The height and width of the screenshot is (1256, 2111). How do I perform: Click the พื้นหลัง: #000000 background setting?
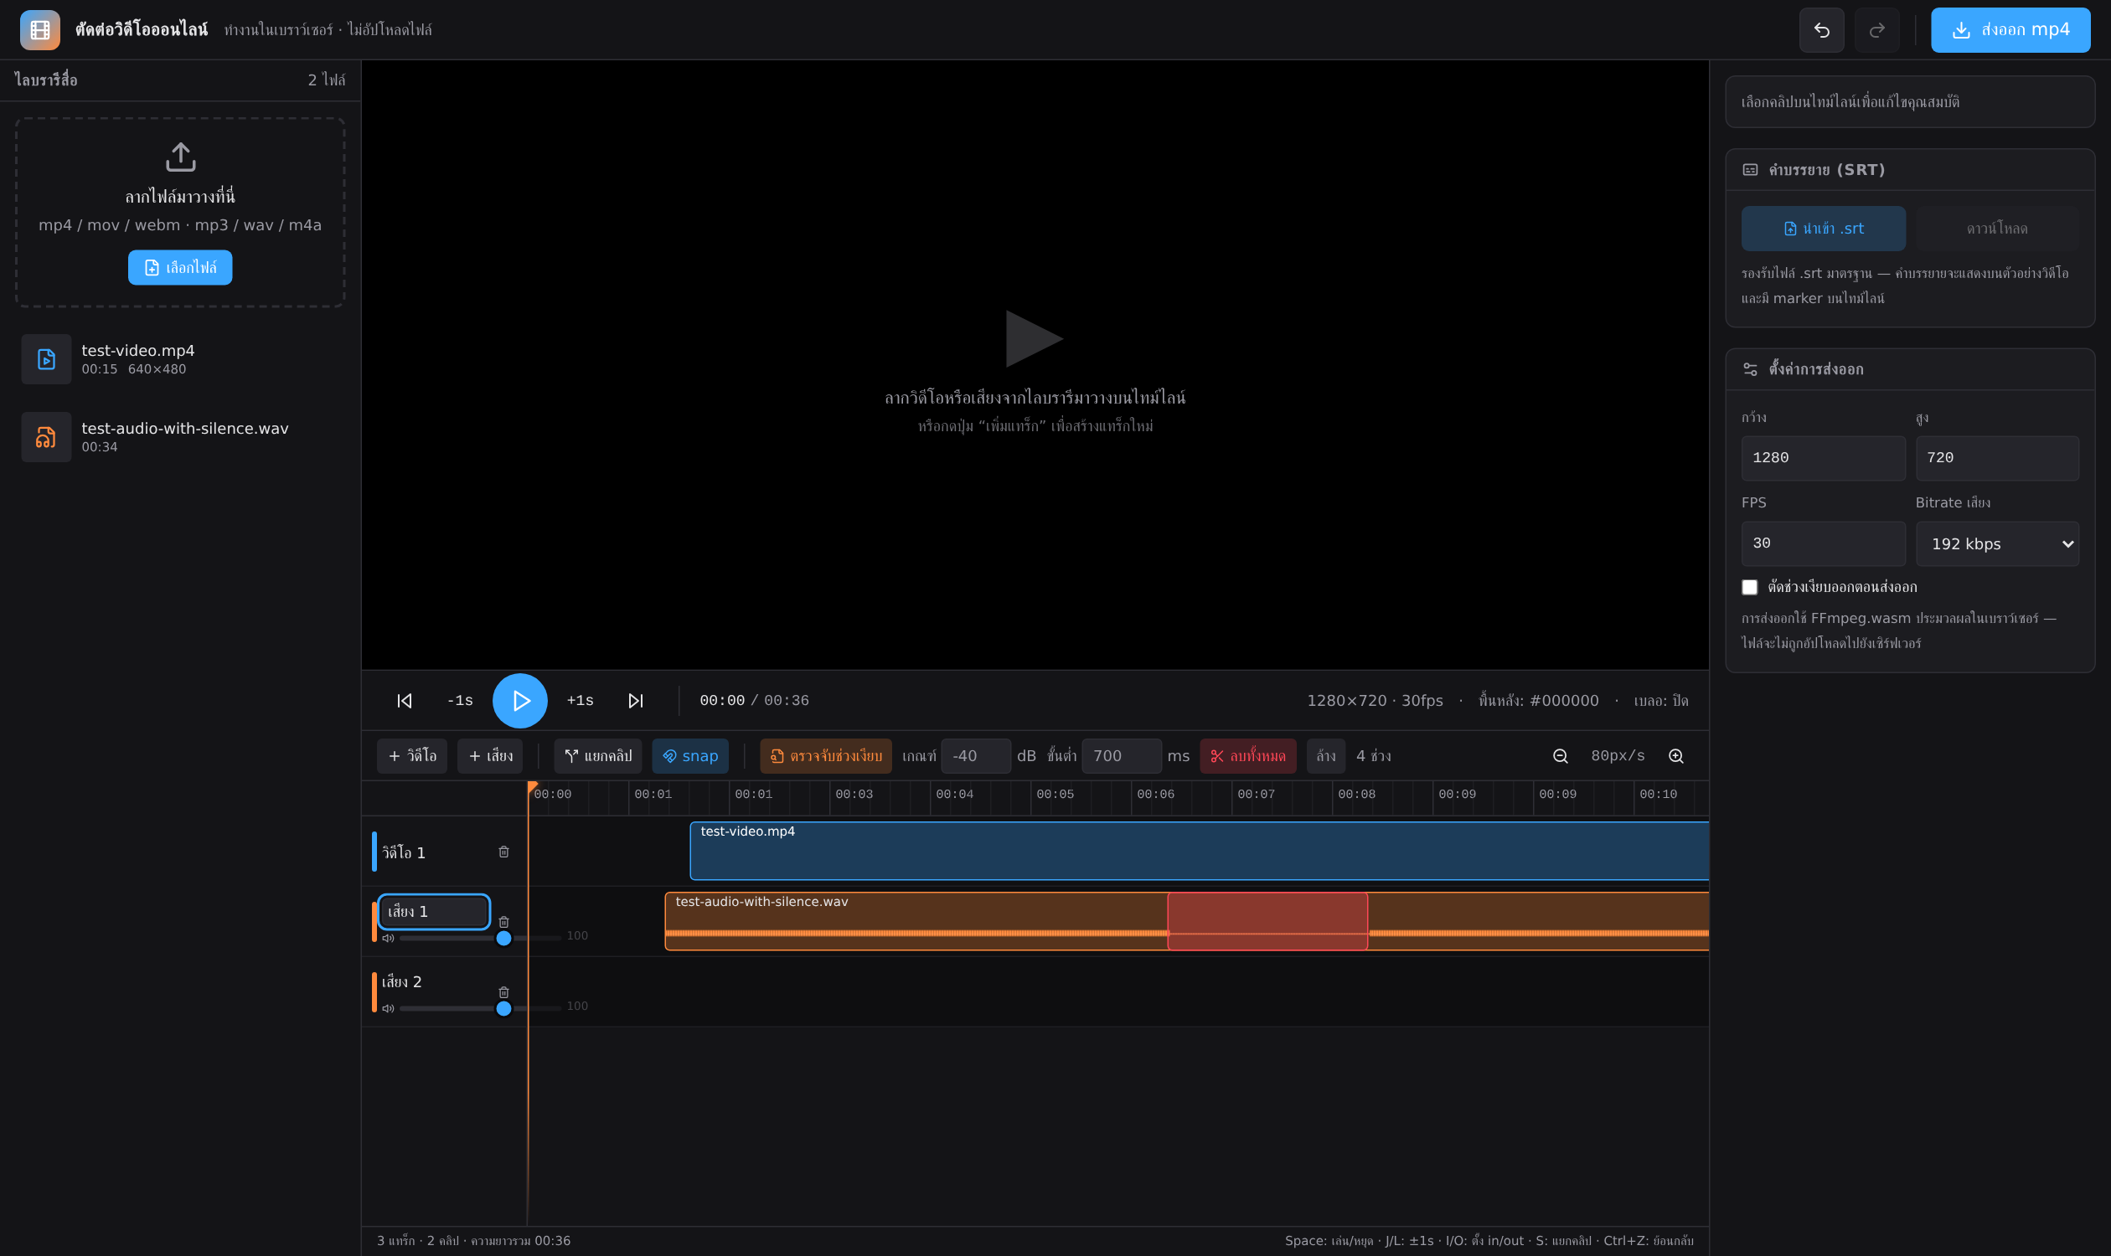1539,701
